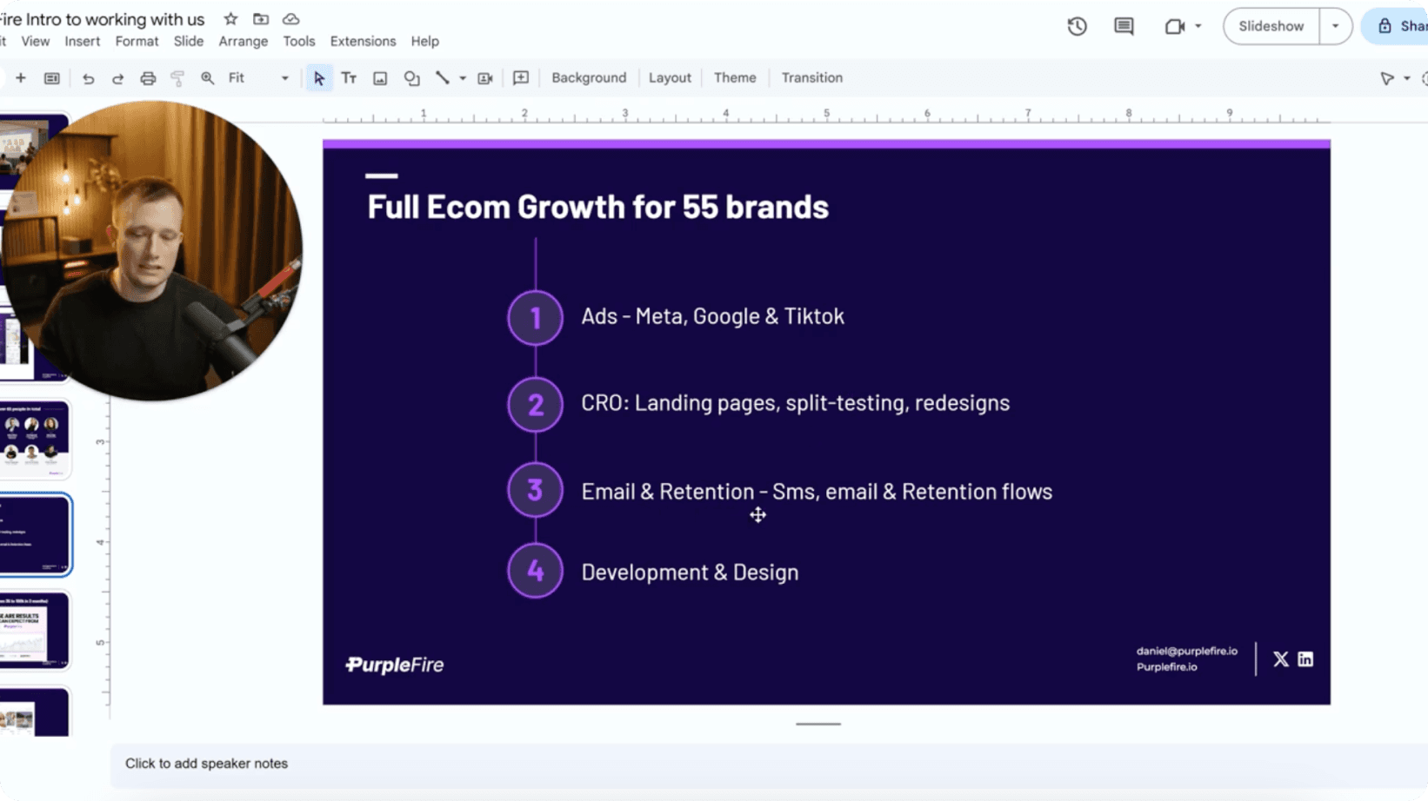The width and height of the screenshot is (1428, 801).
Task: Undo last action
Action: click(88, 78)
